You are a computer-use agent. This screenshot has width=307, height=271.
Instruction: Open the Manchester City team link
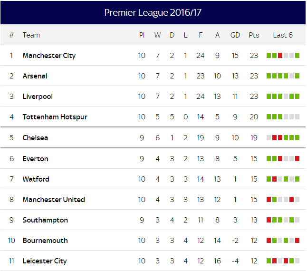point(49,56)
